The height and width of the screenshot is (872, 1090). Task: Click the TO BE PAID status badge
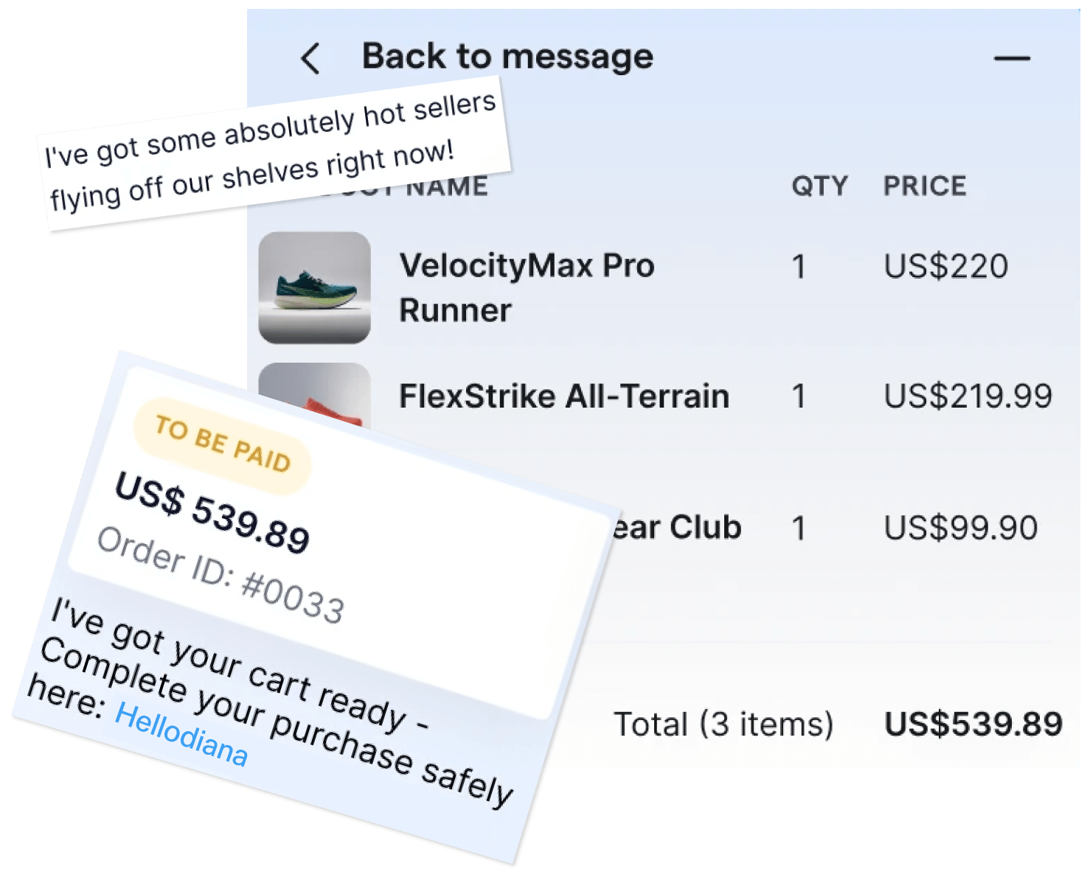[223, 444]
